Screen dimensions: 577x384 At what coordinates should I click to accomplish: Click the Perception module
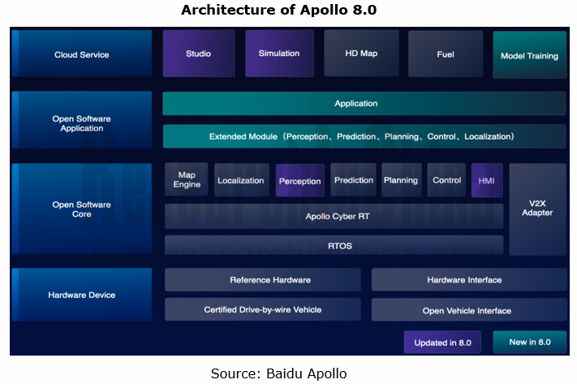(x=299, y=180)
